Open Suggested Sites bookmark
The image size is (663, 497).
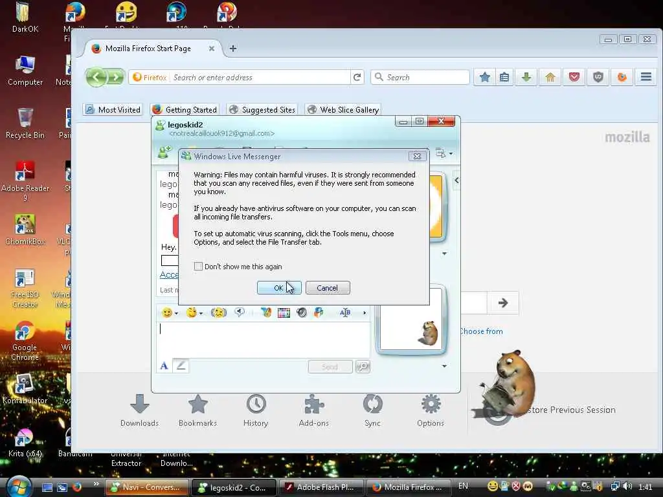(262, 109)
